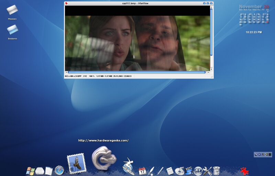Viewport: 275px width, 176px height.
Task: Open the calendar icon showing 17
Action: (x=142, y=171)
